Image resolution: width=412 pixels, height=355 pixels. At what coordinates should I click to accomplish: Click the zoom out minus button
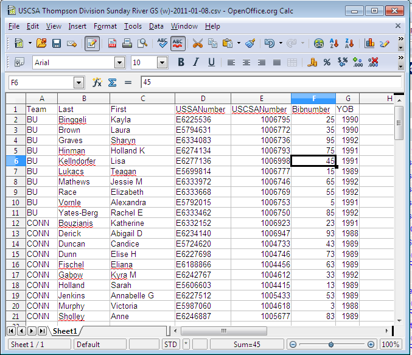click(293, 345)
